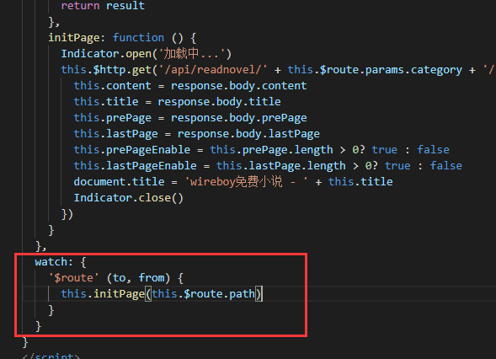496x359 pixels.
Task: Click this.$route.path argument
Action: tap(203, 294)
